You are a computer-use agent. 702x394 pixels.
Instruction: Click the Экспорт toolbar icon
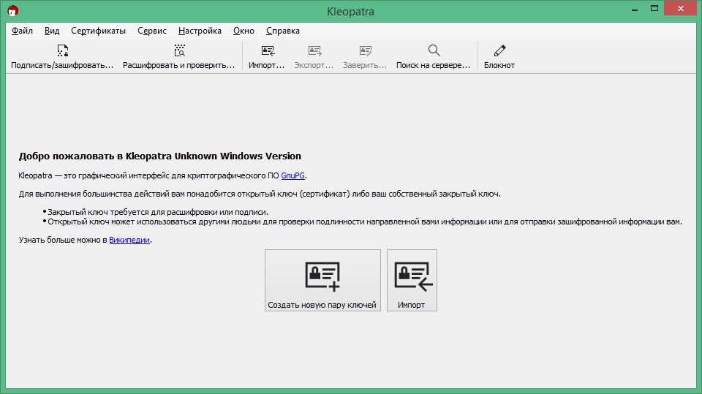(314, 50)
